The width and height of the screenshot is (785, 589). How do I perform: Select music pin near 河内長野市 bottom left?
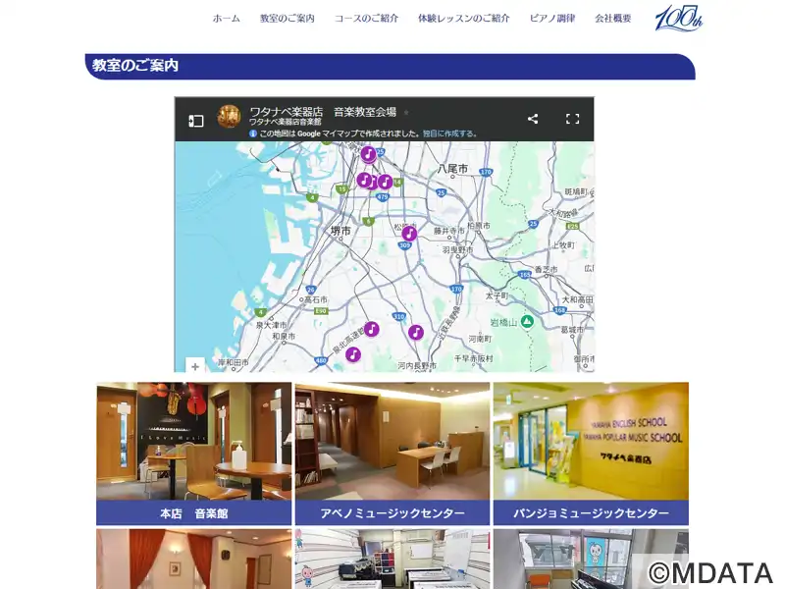[x=353, y=354]
